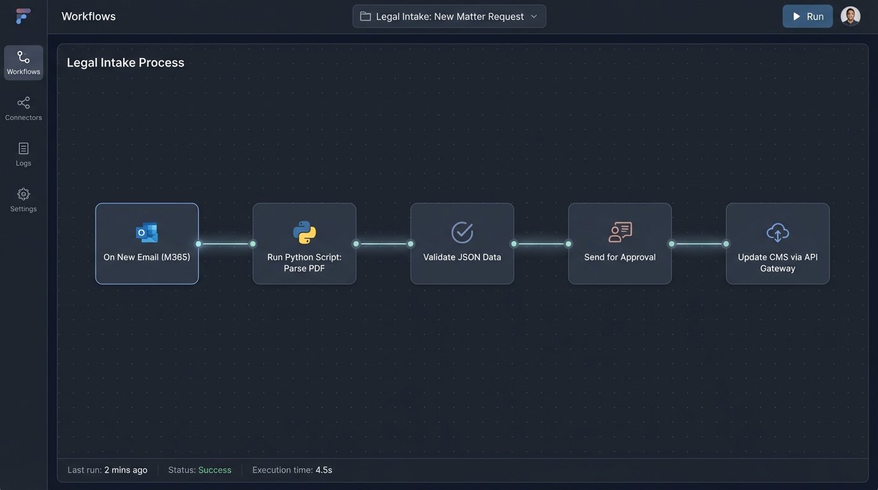Click the connection dot between Python and Validate nodes

click(x=383, y=243)
